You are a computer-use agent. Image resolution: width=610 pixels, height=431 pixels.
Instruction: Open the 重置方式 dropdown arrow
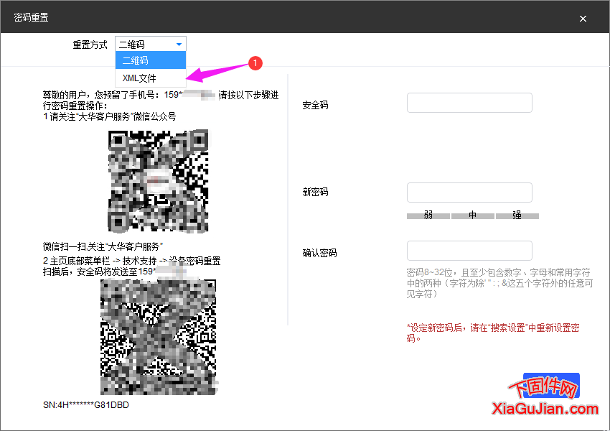point(179,45)
